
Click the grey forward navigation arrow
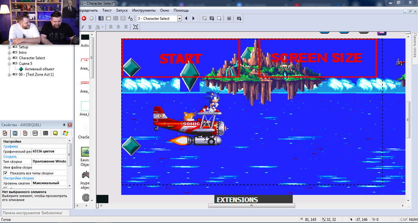[x=91, y=19]
